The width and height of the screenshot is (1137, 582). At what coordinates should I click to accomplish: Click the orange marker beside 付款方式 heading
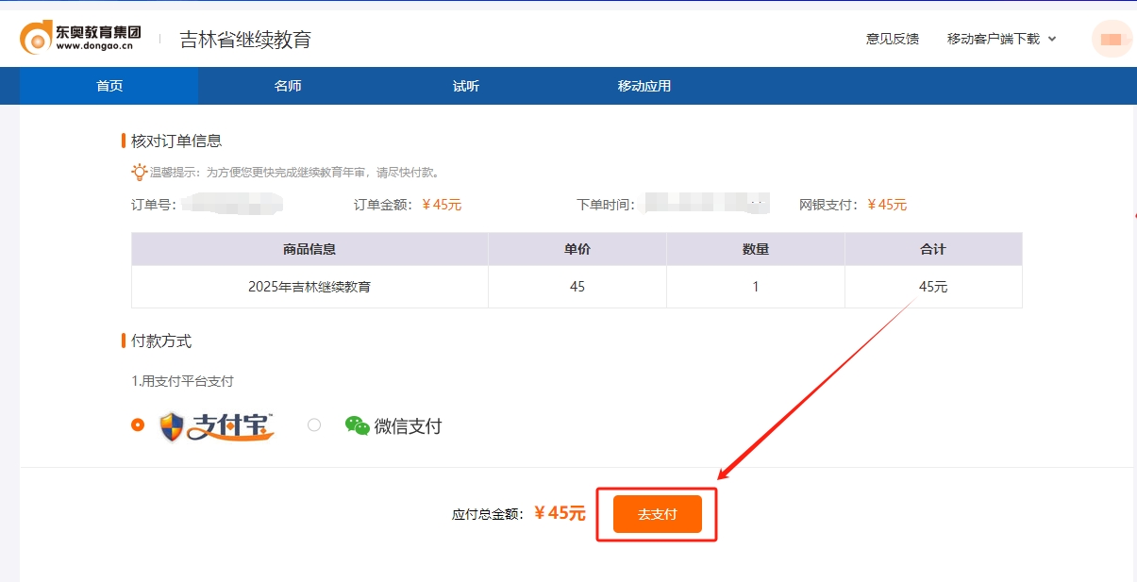(125, 341)
